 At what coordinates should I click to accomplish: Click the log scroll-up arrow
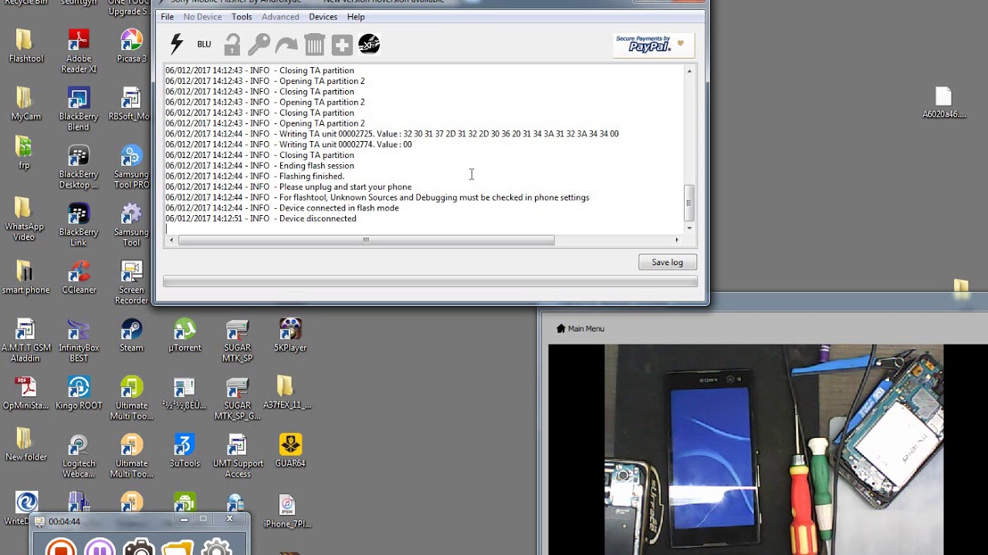pyautogui.click(x=689, y=71)
